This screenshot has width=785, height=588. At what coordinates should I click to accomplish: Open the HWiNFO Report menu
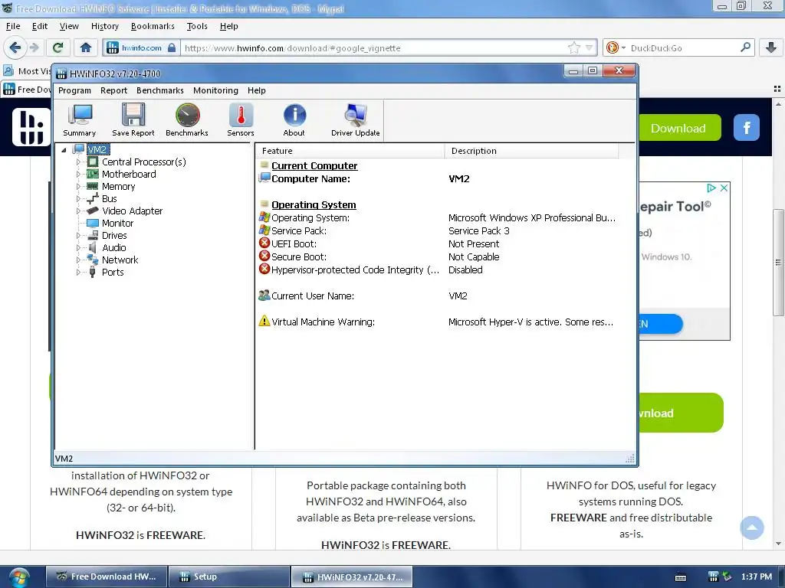[113, 90]
